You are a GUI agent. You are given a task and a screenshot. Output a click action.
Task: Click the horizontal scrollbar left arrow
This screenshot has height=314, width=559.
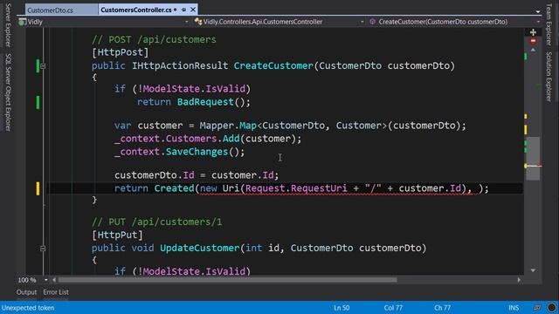coord(54,280)
